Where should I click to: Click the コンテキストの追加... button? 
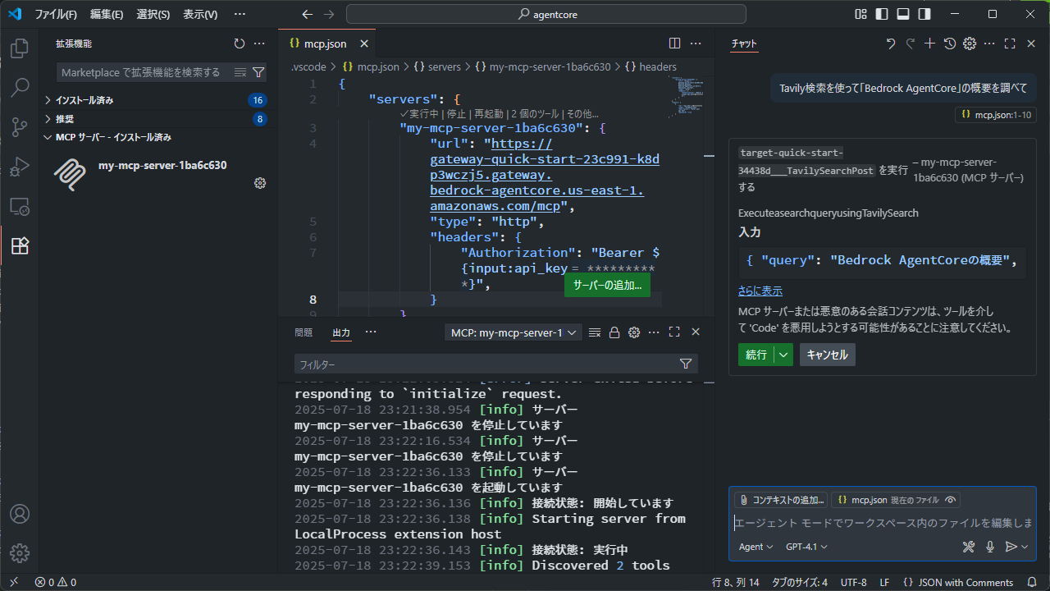pyautogui.click(x=781, y=500)
